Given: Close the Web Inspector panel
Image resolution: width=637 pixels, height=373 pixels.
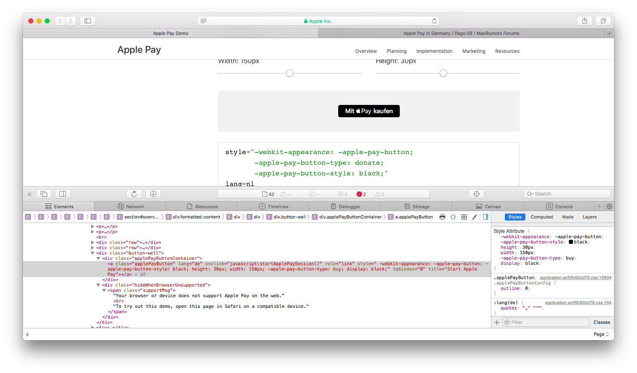Looking at the screenshot, I should pyautogui.click(x=30, y=194).
